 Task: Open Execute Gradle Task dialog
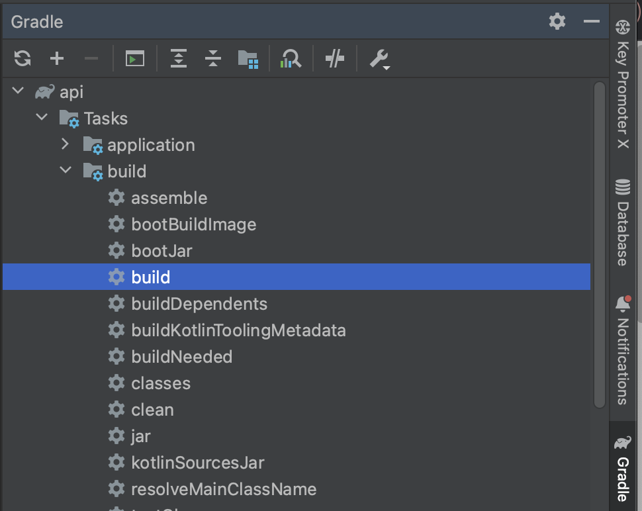tap(135, 58)
